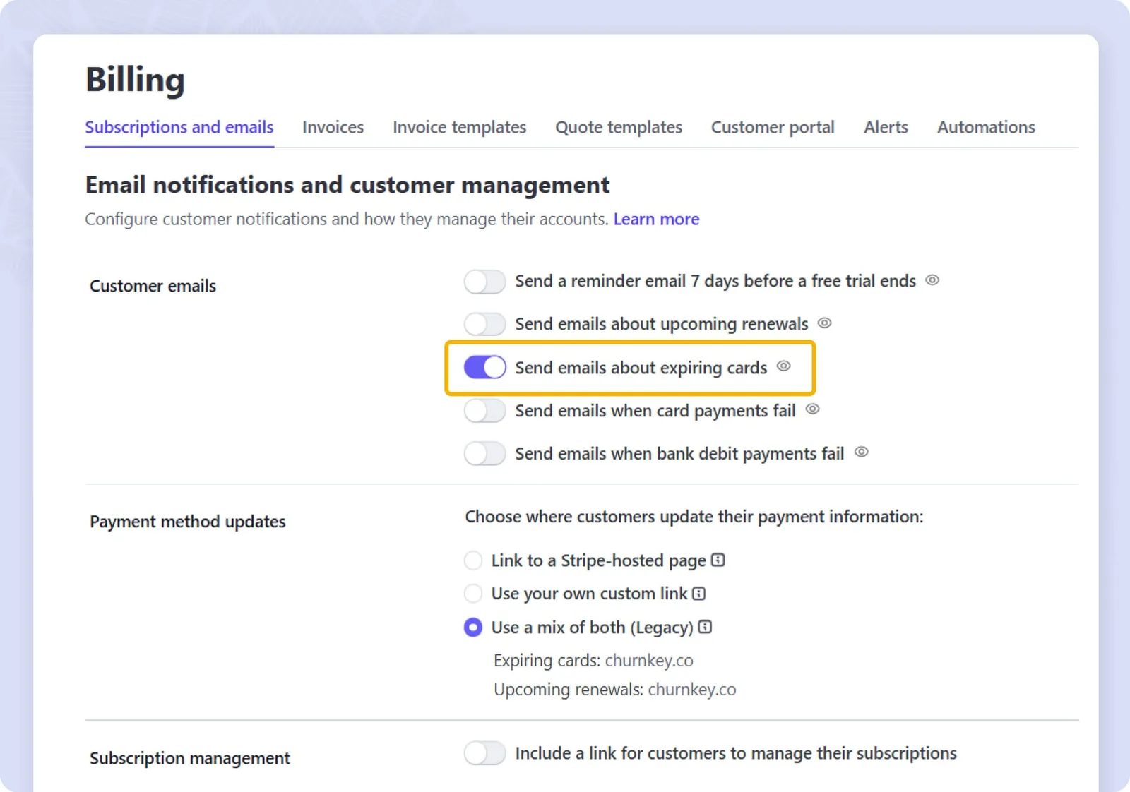Go to the Invoice templates tab

(459, 127)
